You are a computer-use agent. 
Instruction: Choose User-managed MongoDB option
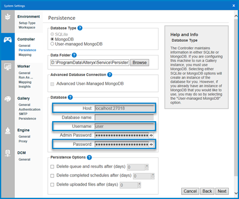pyautogui.click(x=52, y=44)
